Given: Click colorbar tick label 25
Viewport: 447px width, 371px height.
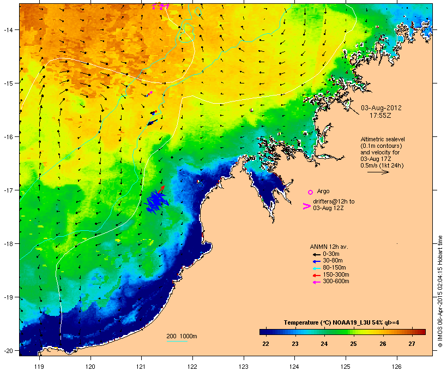Looking at the screenshot, I should pos(353,344).
